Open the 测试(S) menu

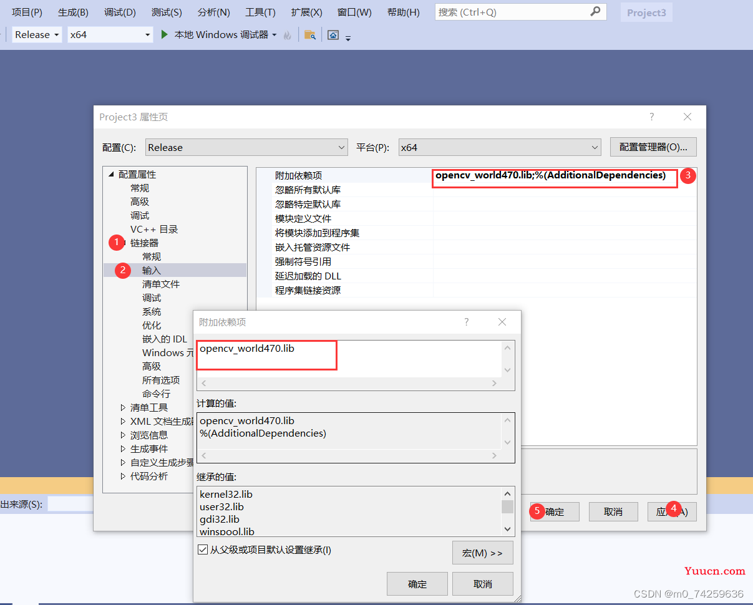point(167,12)
